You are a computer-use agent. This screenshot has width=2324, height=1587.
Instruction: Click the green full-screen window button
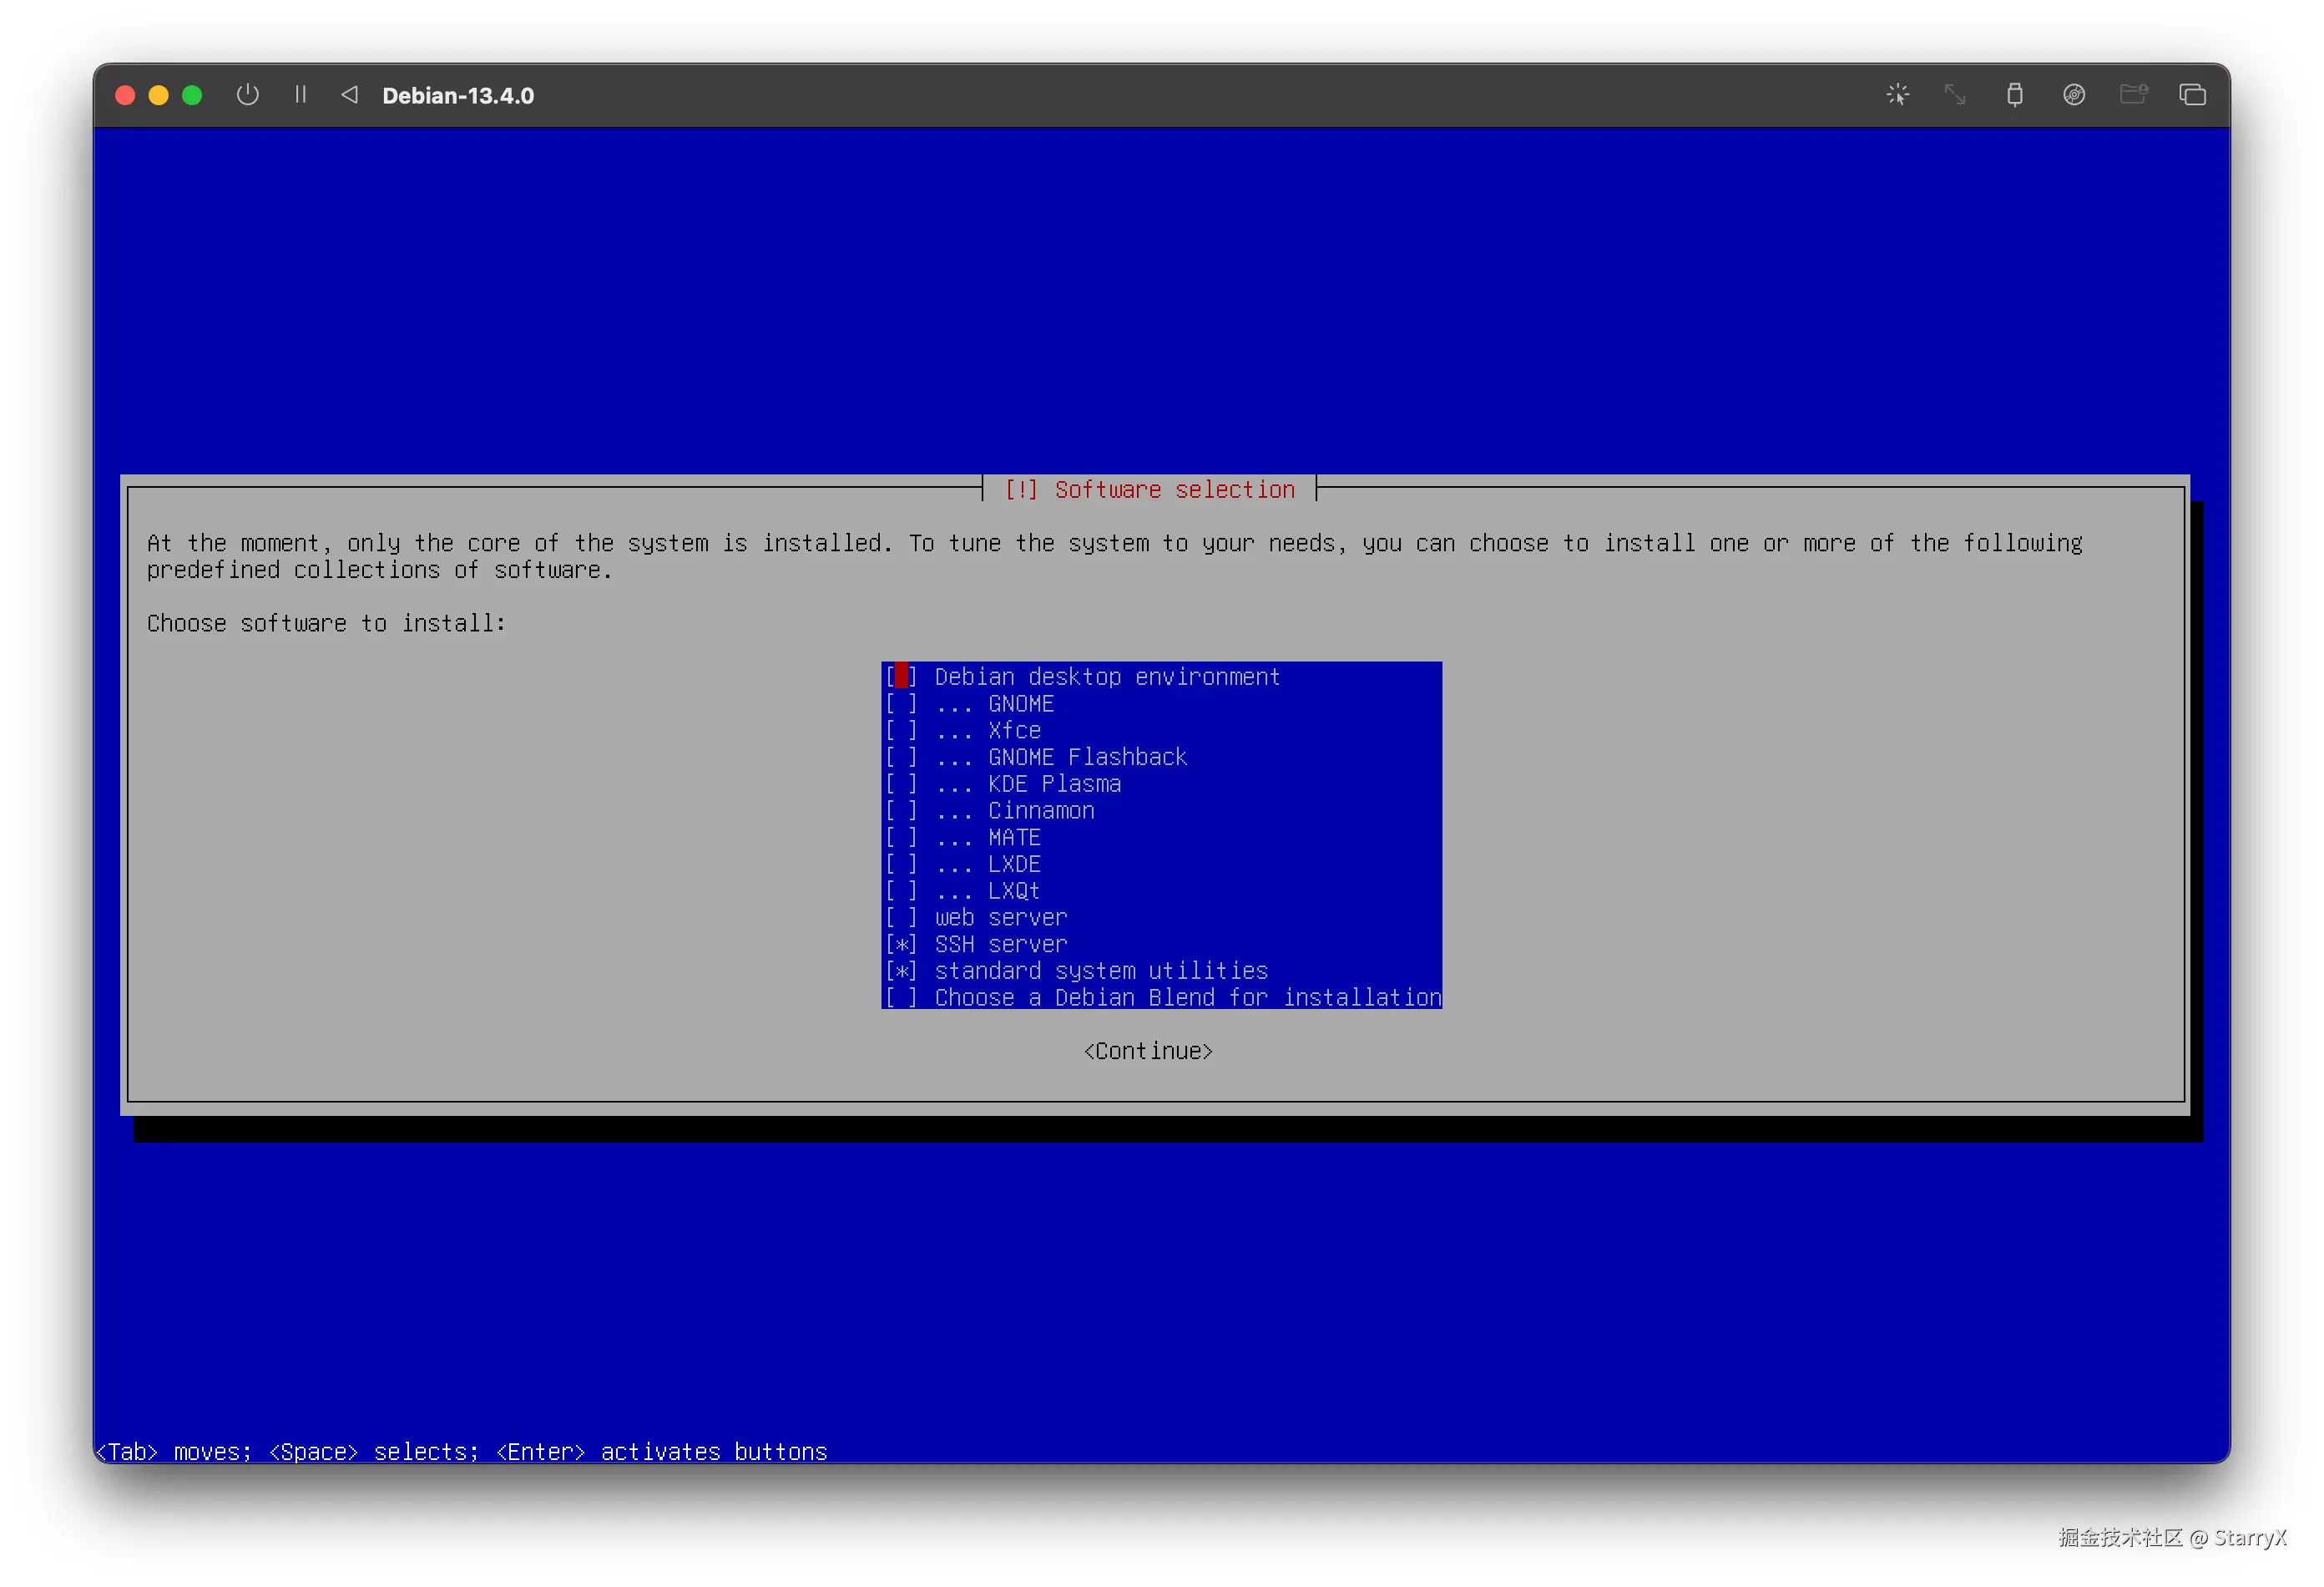coord(192,95)
